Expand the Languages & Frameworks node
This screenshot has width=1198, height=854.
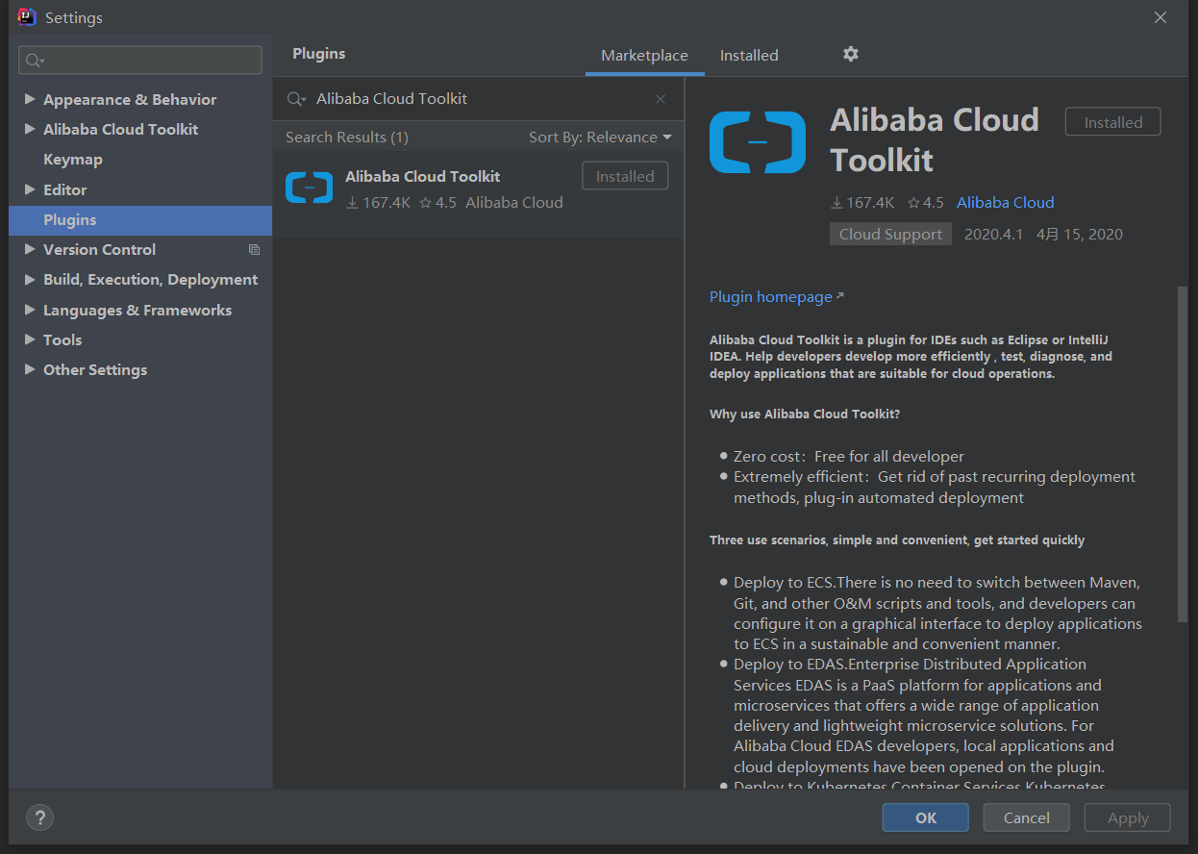tap(30, 310)
